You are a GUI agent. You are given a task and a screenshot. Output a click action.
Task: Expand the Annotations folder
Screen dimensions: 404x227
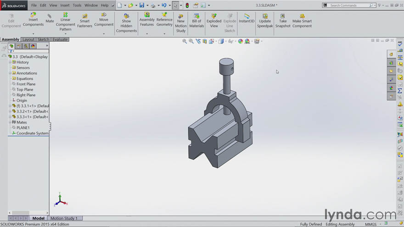tap(10, 73)
